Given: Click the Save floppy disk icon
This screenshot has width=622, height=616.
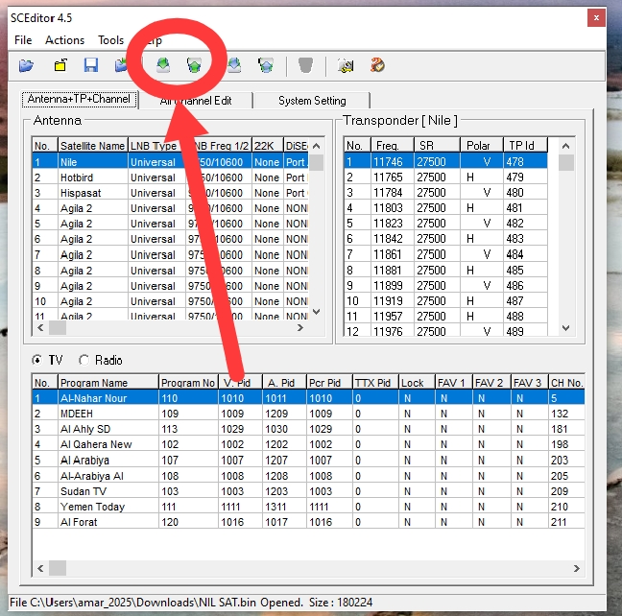Looking at the screenshot, I should (90, 65).
